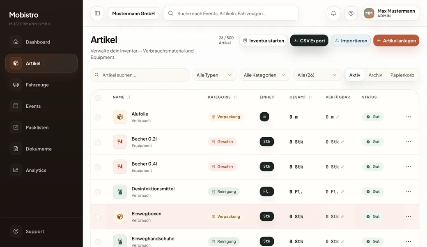
Task: Edit available quantity pencil for Desinfektionsmittel
Action: tap(342, 192)
